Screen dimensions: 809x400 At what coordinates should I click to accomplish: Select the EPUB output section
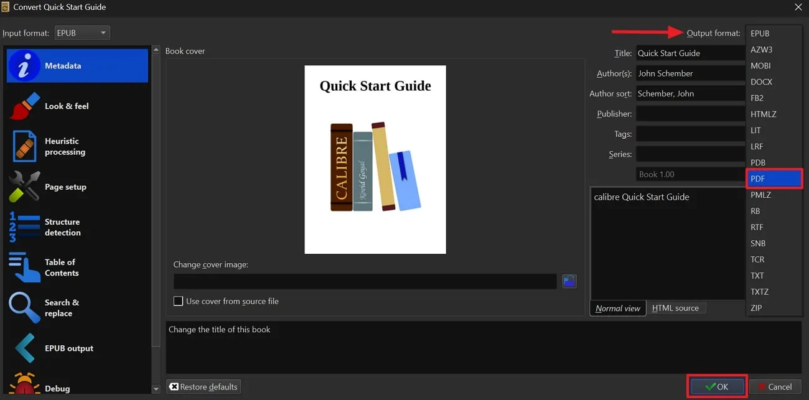click(x=77, y=348)
